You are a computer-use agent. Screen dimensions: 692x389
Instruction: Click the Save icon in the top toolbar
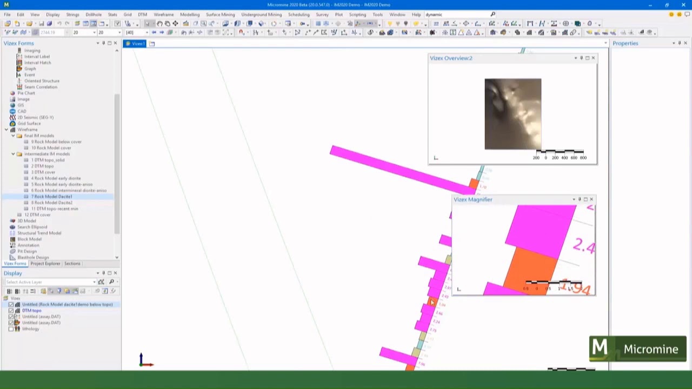(42, 24)
